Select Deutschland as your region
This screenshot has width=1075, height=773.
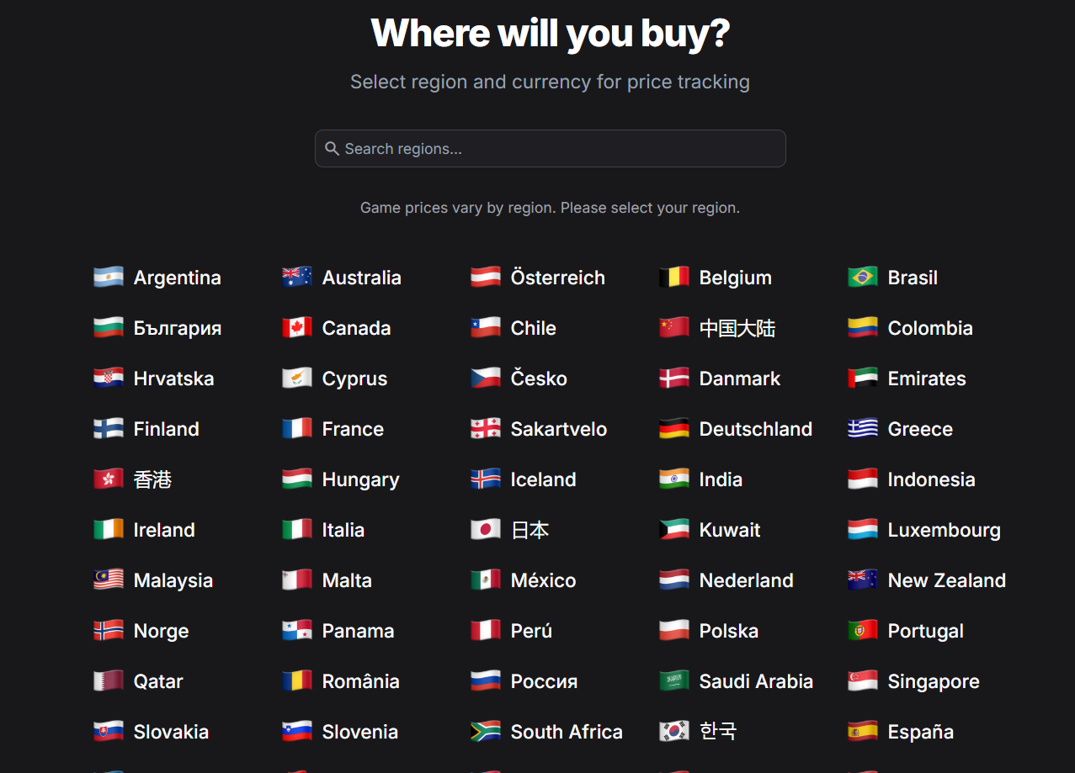736,429
